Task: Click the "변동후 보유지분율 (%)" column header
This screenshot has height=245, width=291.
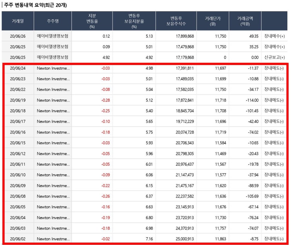Action: pyautogui.click(x=134, y=21)
